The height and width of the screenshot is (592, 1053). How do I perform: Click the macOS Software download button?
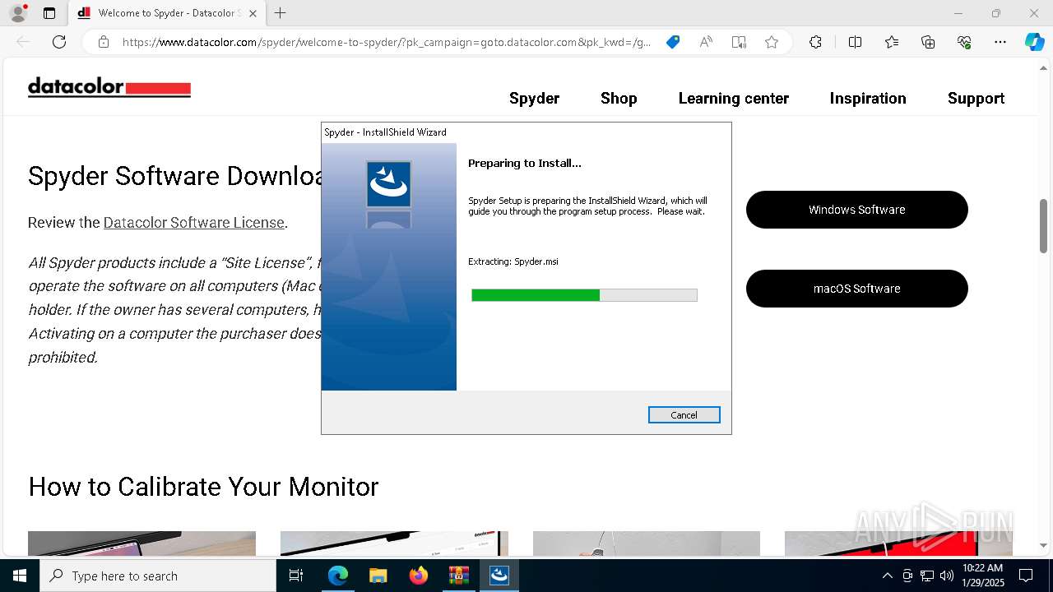(857, 289)
